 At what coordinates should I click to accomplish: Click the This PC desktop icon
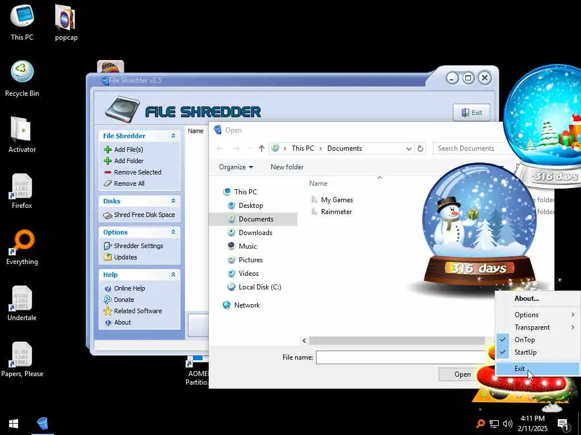[22, 23]
